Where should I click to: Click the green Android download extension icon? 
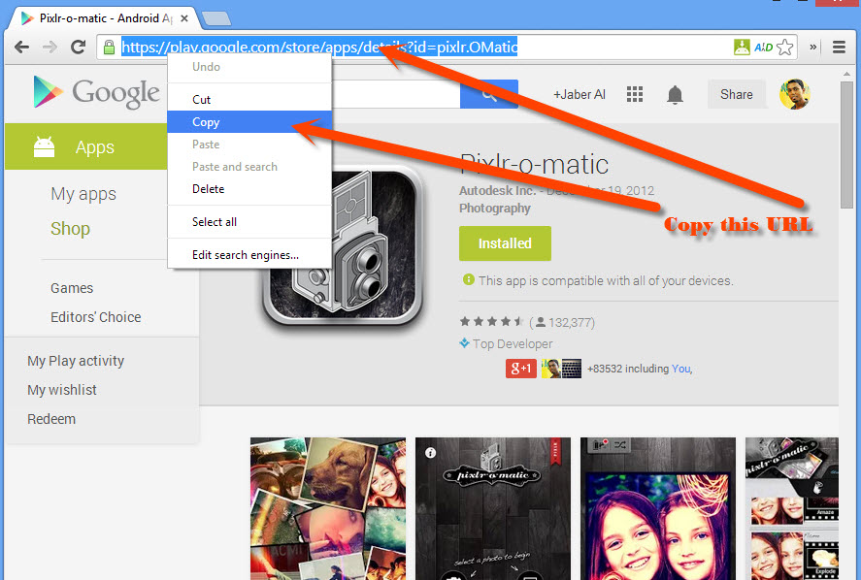(x=742, y=46)
